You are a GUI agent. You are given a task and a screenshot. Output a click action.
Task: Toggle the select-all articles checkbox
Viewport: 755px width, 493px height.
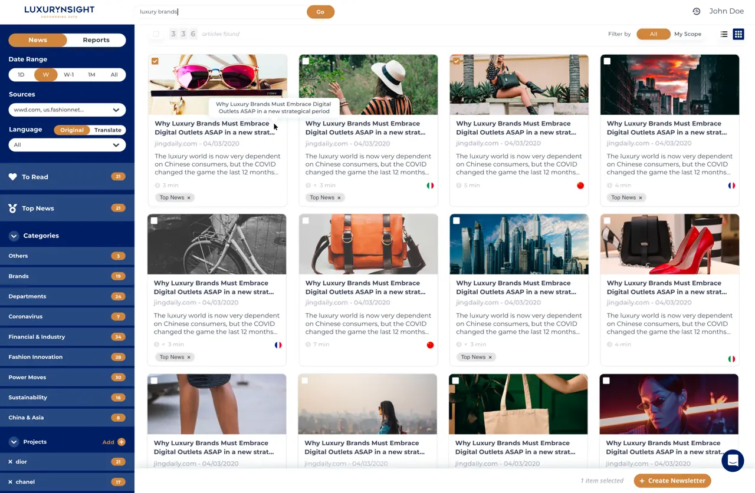156,34
